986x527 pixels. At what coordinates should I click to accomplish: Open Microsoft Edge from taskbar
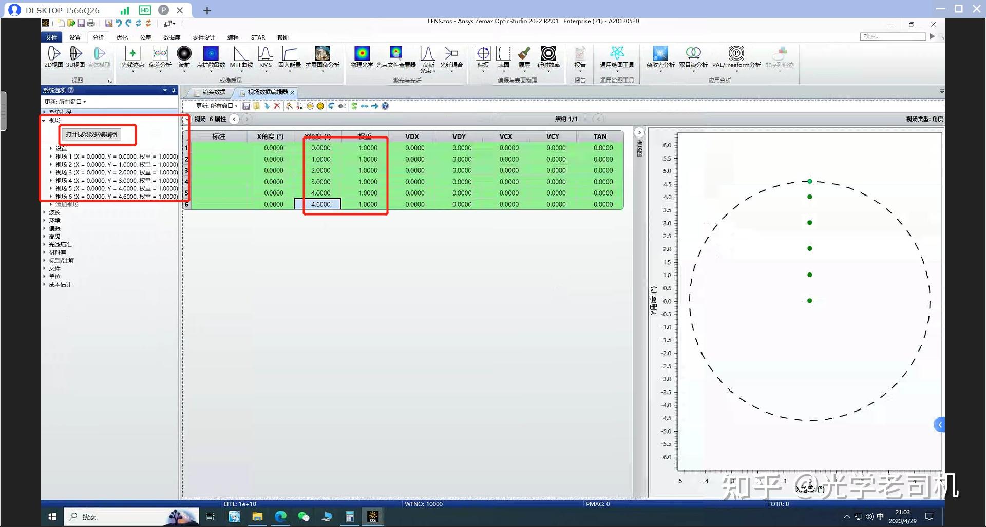tap(280, 516)
